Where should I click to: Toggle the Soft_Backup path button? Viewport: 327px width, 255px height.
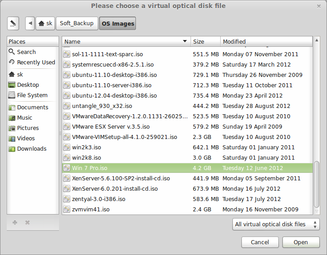pos(77,23)
